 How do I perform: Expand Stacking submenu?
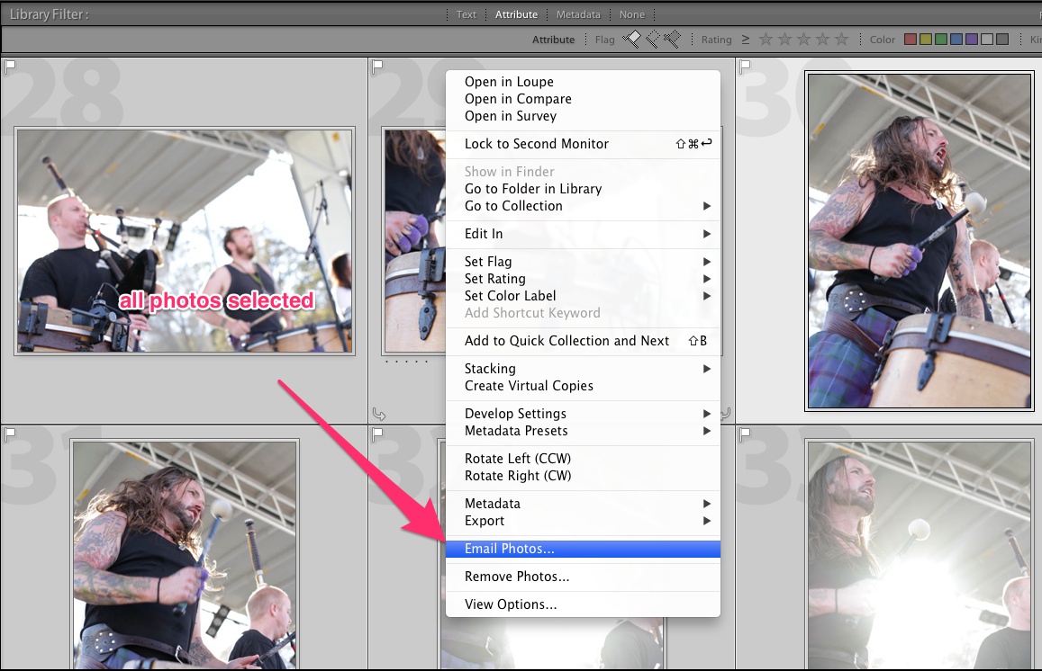tap(583, 369)
